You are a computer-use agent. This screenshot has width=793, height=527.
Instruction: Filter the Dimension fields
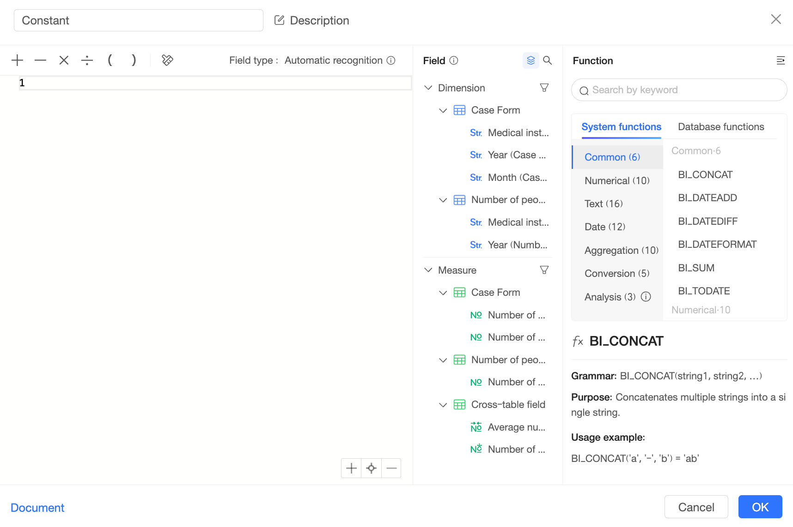click(x=544, y=88)
